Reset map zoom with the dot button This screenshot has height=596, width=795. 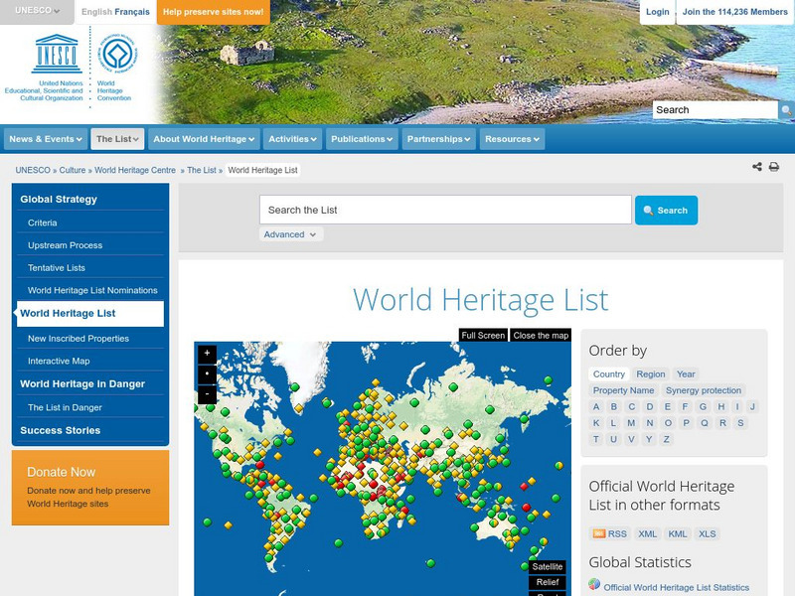pos(207,373)
